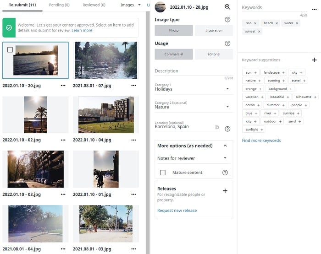Check the 2022.01.10 - 20.jpg thumbnail checkbox
The image size is (321, 254).
click(10, 50)
